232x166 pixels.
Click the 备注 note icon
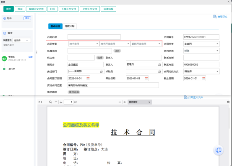click(x=5, y=33)
